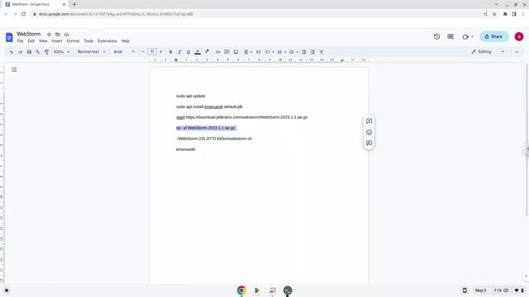Viewport: 529px width, 297px height.
Task: Toggle bold formatting
Action: tap(171, 52)
